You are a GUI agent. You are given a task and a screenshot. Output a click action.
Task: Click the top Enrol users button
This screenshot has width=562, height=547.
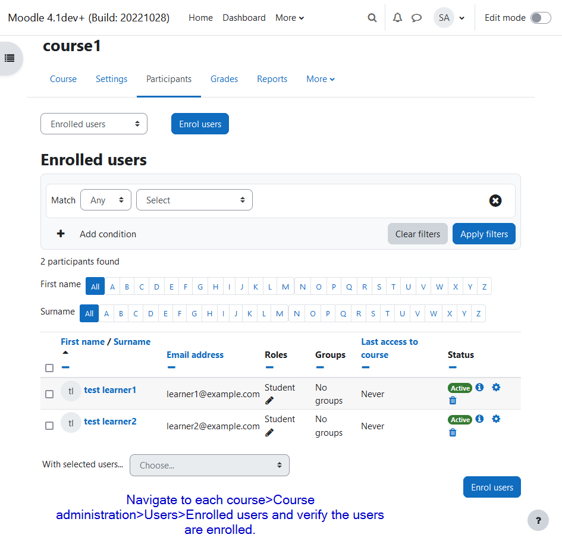(x=200, y=124)
